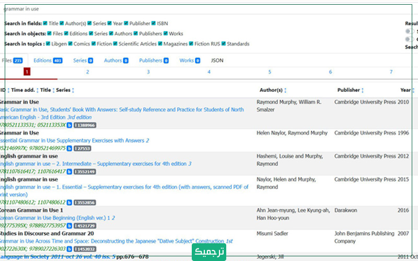The width and height of the screenshot is (418, 261).
Task: Click the green Tarjomic logo watermark
Action: coord(208,252)
